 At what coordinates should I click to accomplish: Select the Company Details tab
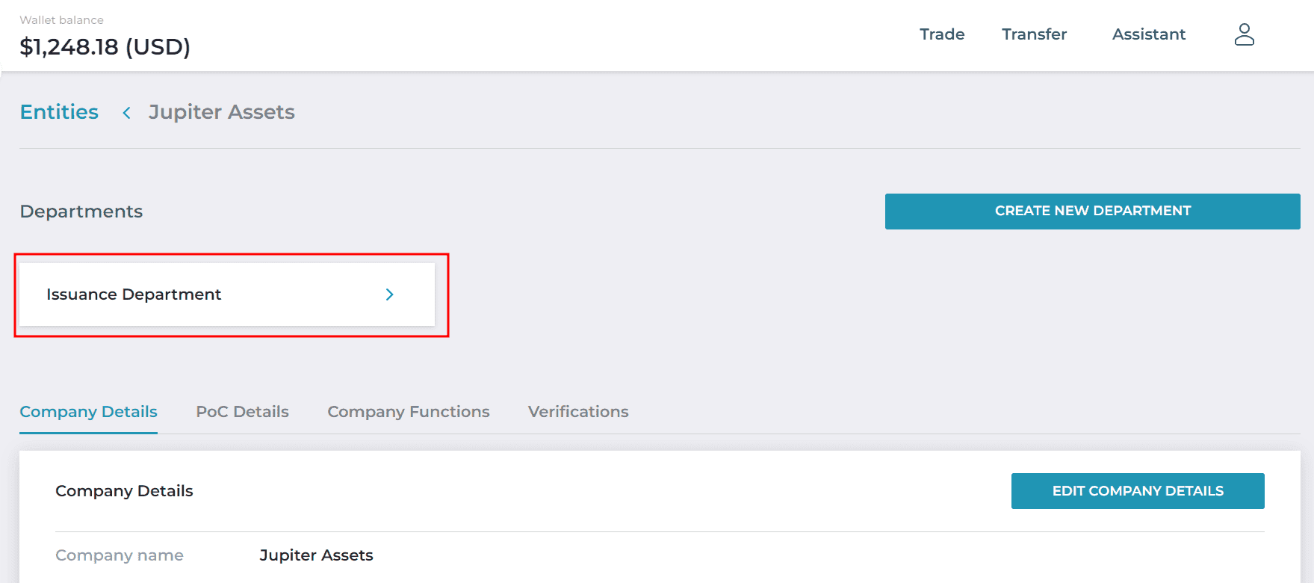tap(88, 412)
